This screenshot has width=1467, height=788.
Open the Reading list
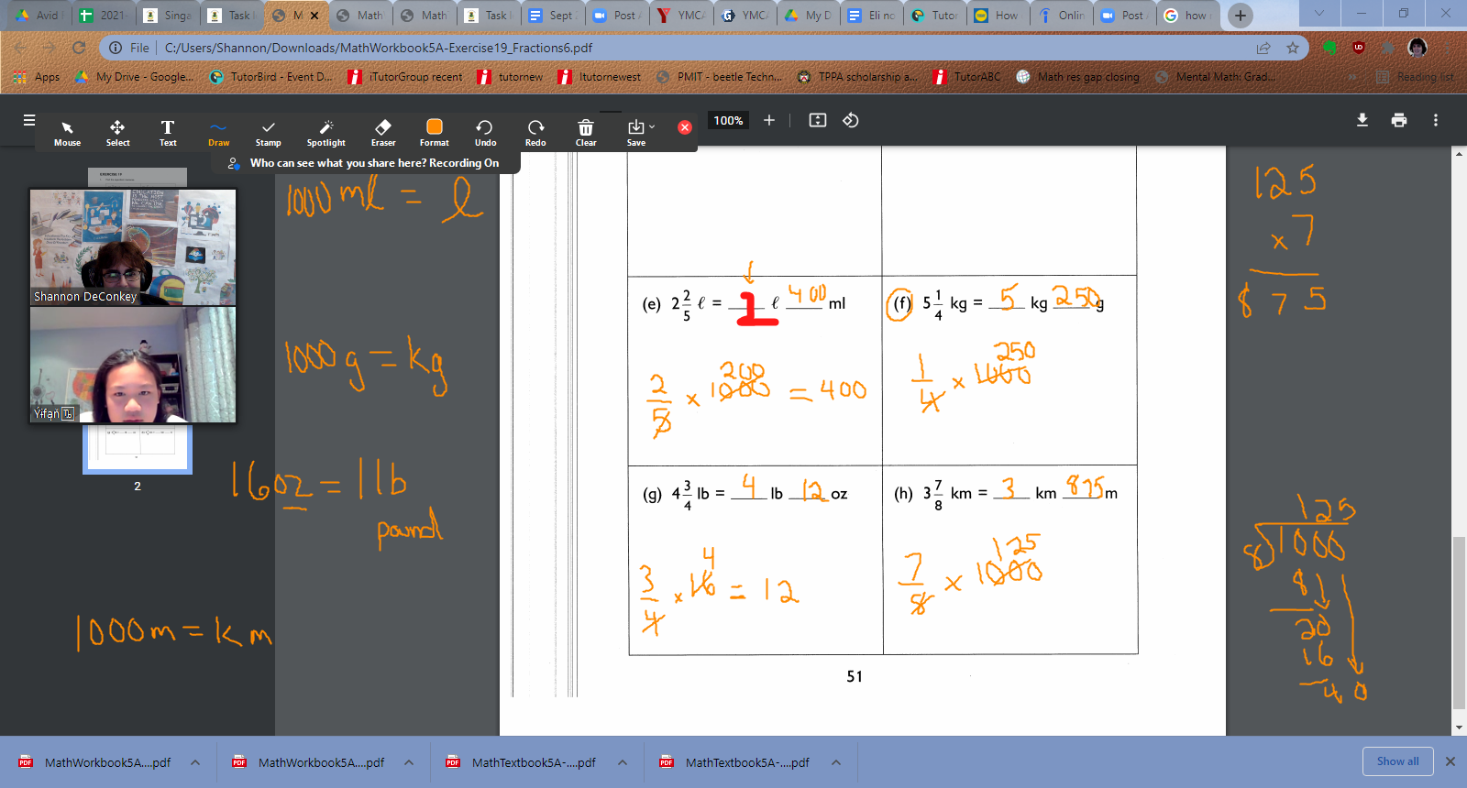[x=1415, y=77]
